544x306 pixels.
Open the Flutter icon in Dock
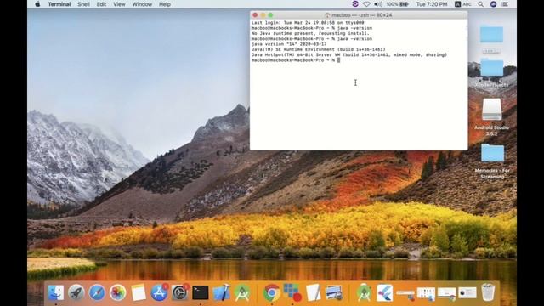tap(384, 292)
